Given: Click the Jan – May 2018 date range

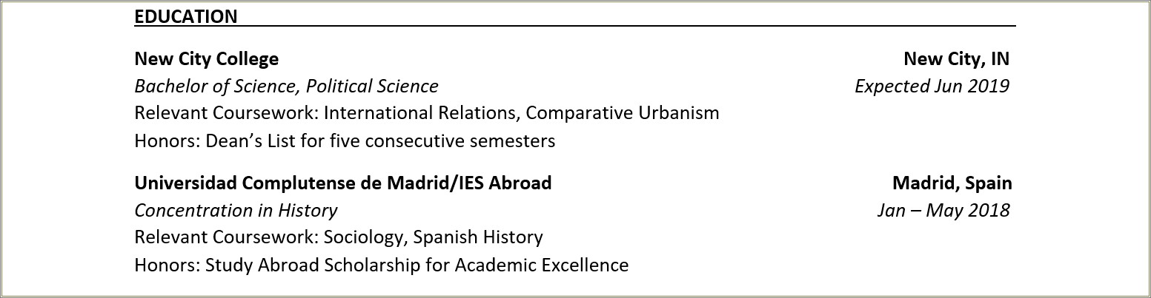Looking at the screenshot, I should pos(943,211).
